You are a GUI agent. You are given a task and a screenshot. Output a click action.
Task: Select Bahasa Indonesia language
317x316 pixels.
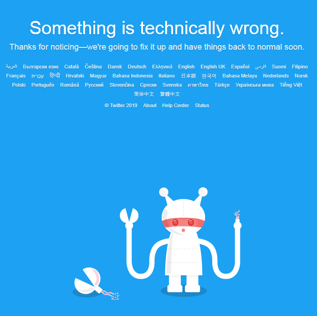tap(133, 76)
